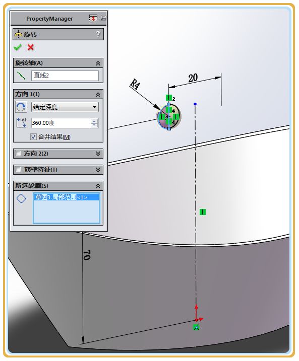Click the 直线2 rotation axis field

[65, 76]
